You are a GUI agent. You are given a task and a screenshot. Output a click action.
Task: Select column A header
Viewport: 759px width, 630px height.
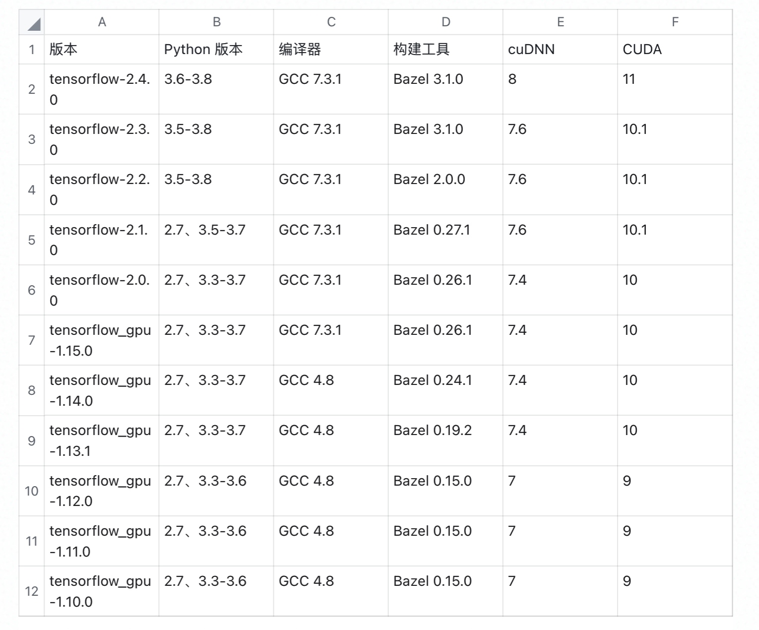[102, 22]
